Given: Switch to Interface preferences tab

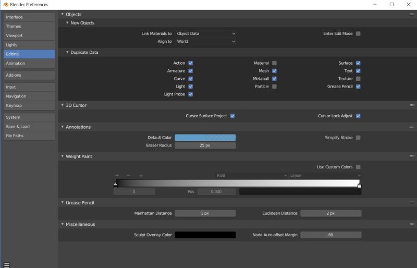Looking at the screenshot, I should click(x=29, y=17).
